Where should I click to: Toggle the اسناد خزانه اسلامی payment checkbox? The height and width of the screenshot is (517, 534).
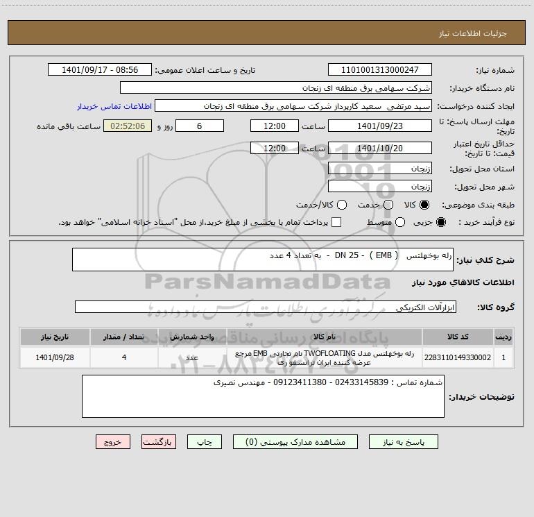tap(336, 222)
